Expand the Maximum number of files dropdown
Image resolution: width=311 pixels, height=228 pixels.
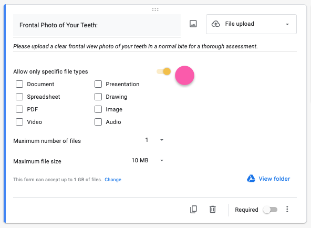(x=154, y=140)
